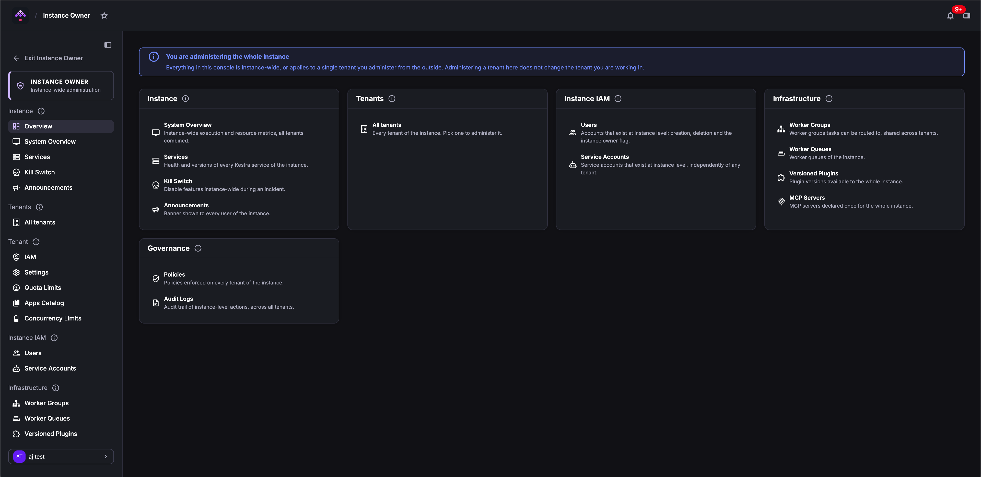
Task: Open Apps Catalog in the sidebar
Action: click(x=61, y=303)
